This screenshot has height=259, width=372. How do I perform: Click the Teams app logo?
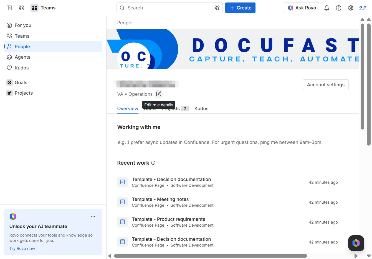pyautogui.click(x=34, y=8)
